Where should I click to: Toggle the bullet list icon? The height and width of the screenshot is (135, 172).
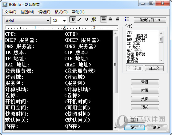[x=127, y=19]
